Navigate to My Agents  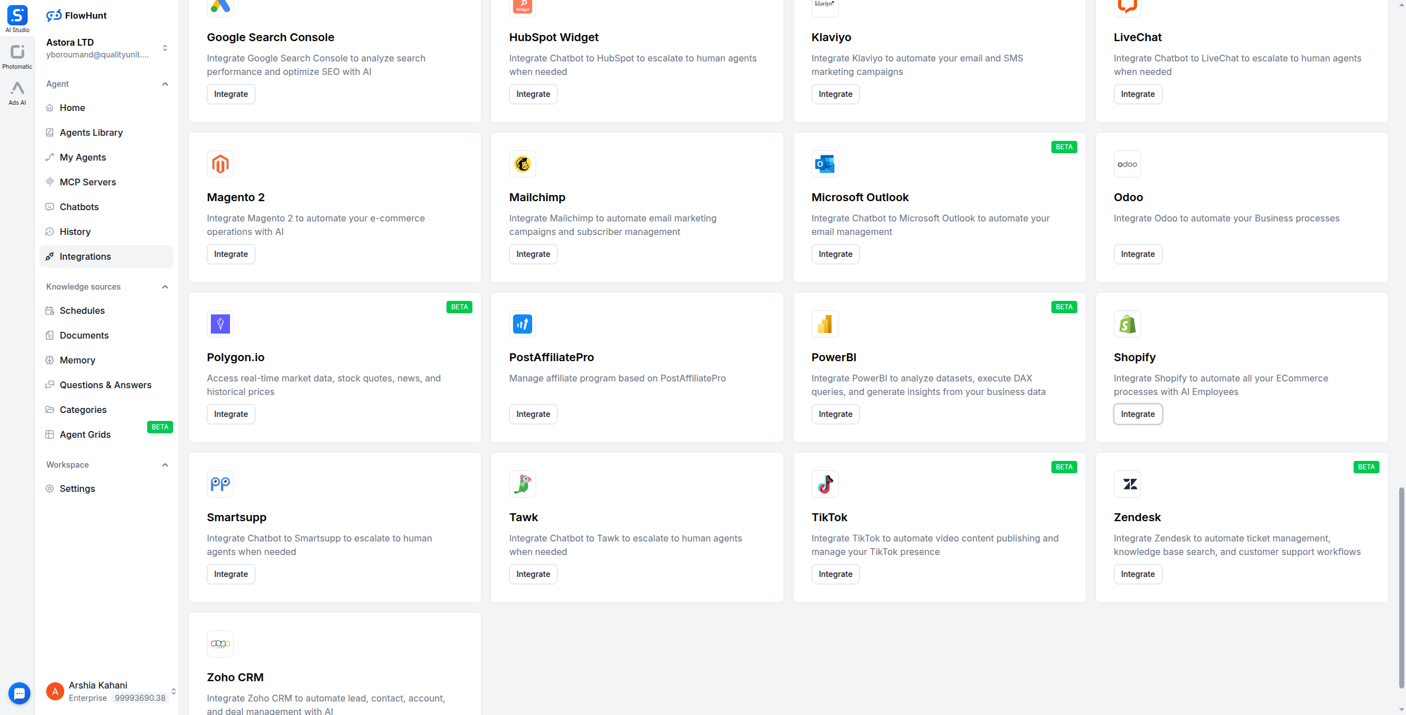(83, 157)
